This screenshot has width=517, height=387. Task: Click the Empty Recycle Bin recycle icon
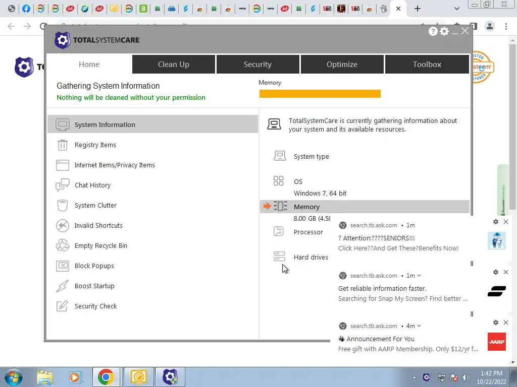62,245
